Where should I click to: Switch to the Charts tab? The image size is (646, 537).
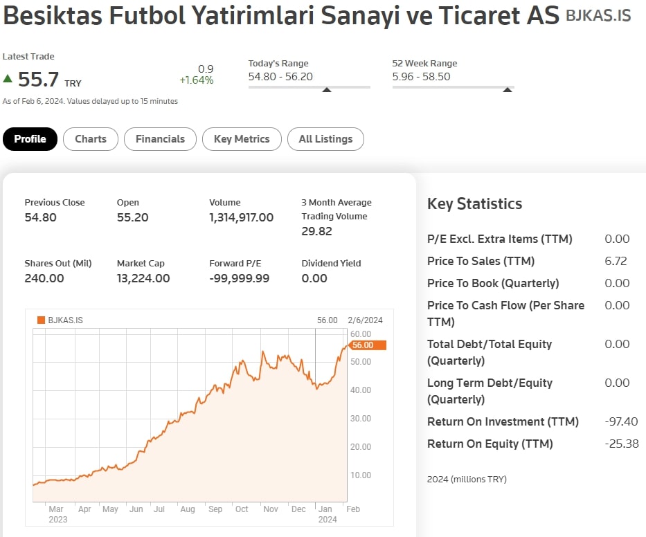91,139
